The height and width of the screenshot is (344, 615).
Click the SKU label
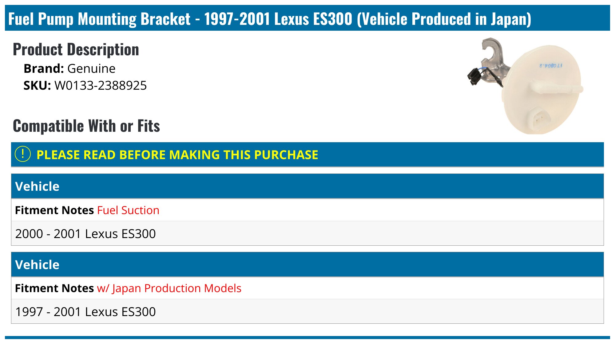[x=37, y=85]
